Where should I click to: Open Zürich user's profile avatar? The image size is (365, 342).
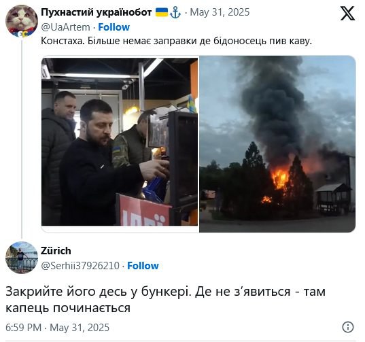click(x=22, y=257)
